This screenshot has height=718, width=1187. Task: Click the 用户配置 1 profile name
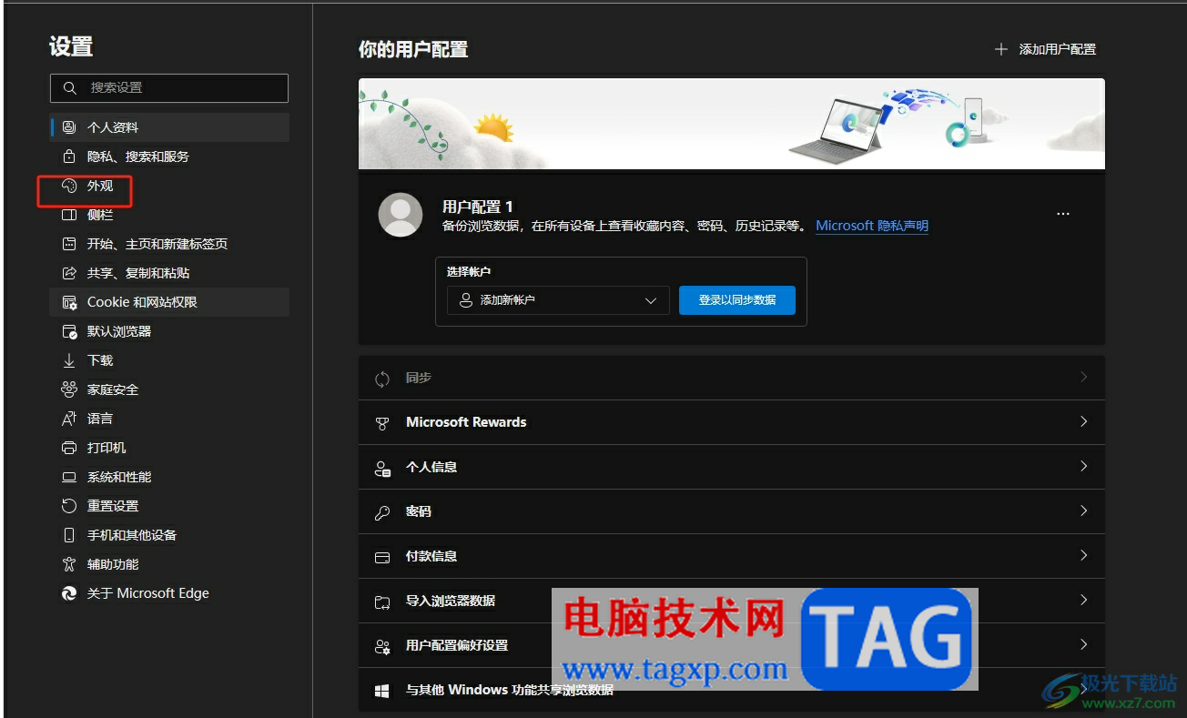pos(478,207)
